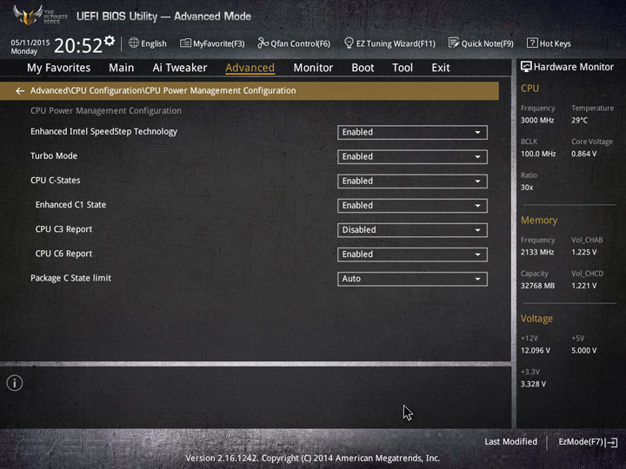Click the +3.3V value 3.328 V
626x469 pixels.
533,384
